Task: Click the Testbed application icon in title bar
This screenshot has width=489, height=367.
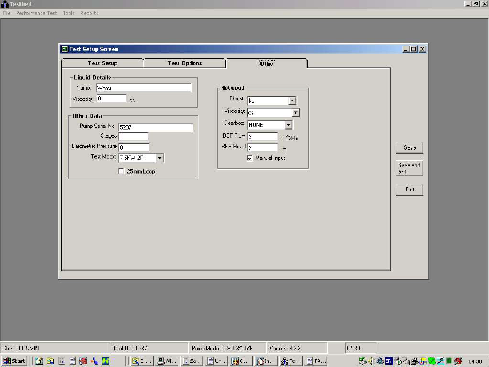Action: 5,4
